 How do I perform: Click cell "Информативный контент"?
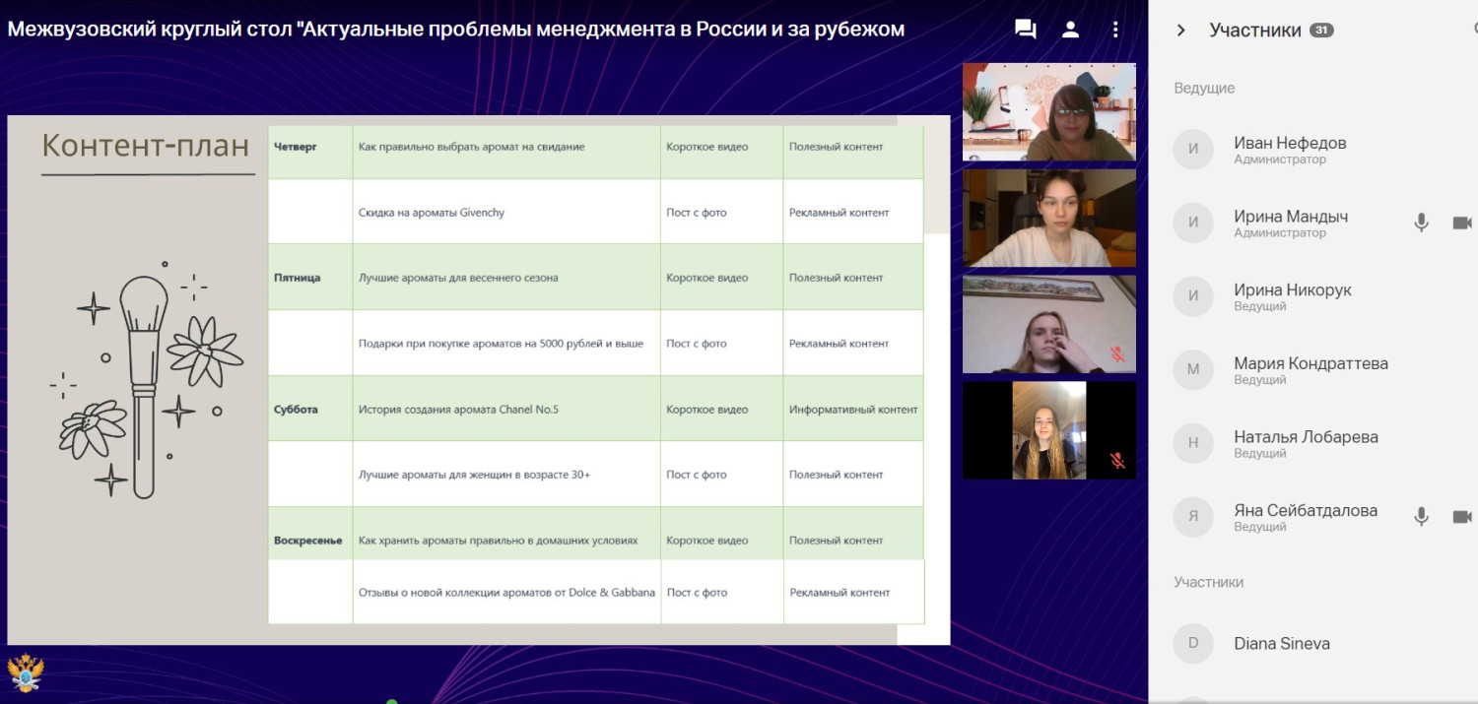tap(853, 409)
